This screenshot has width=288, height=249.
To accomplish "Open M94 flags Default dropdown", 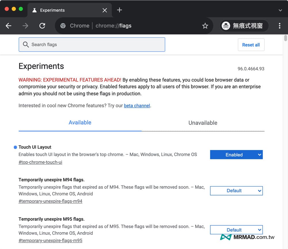I will pyautogui.click(x=236, y=191).
